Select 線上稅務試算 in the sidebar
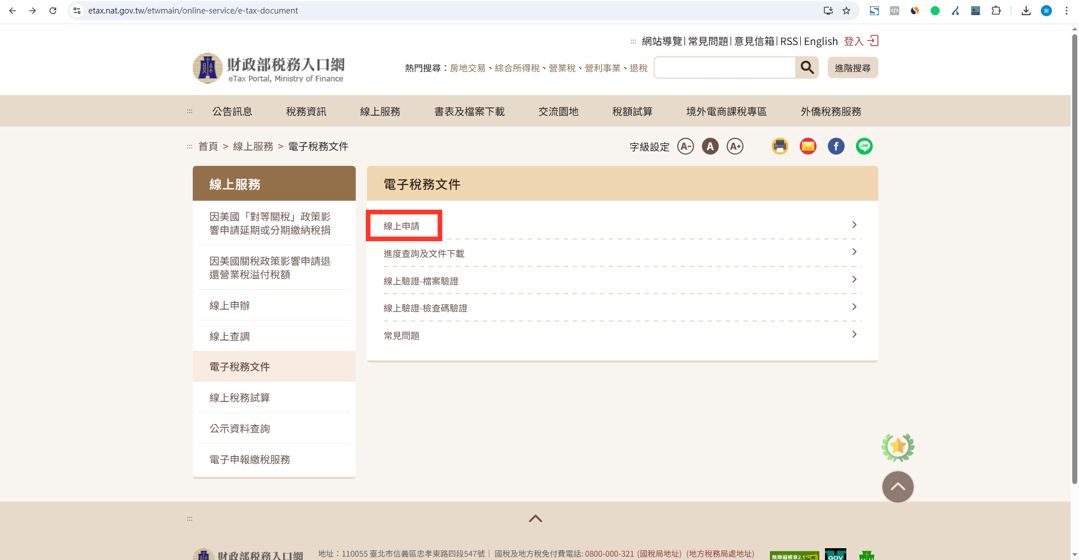Viewport: 1079px width, 560px height. tap(239, 398)
